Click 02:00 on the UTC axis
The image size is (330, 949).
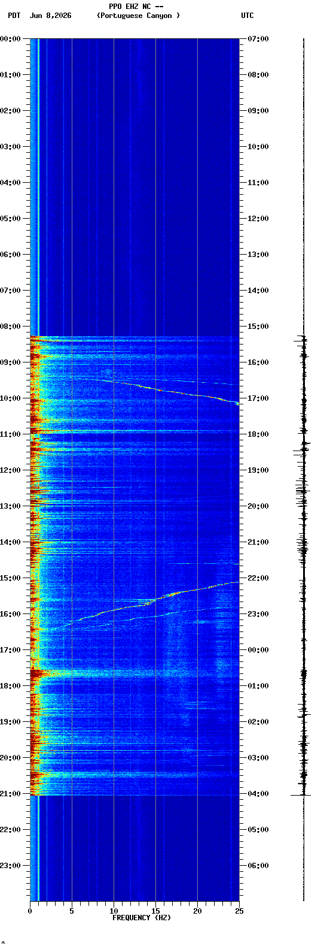point(258,722)
